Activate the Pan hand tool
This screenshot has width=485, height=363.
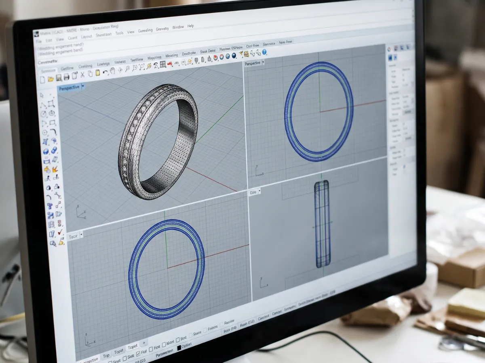pyautogui.click(x=112, y=71)
